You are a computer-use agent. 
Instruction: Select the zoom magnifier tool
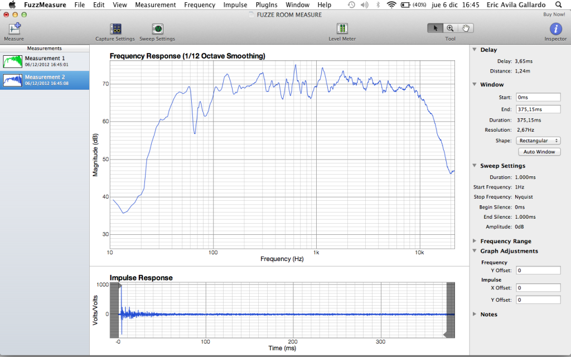pos(451,28)
